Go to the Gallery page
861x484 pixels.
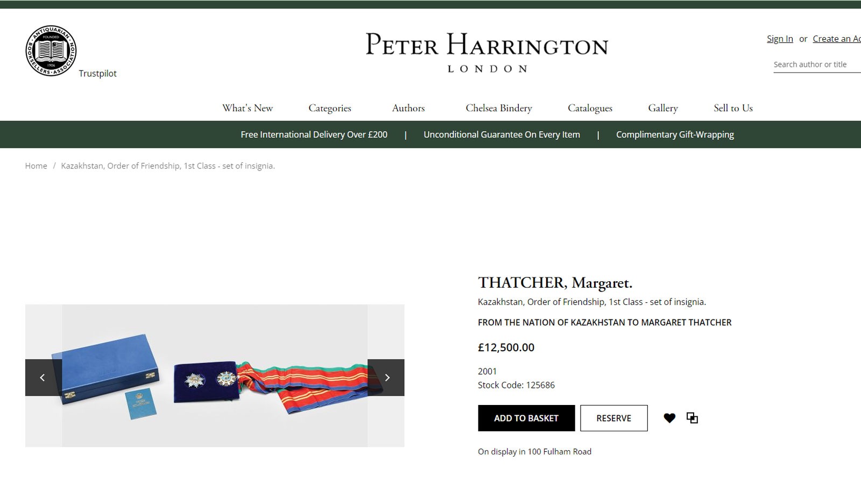point(663,108)
